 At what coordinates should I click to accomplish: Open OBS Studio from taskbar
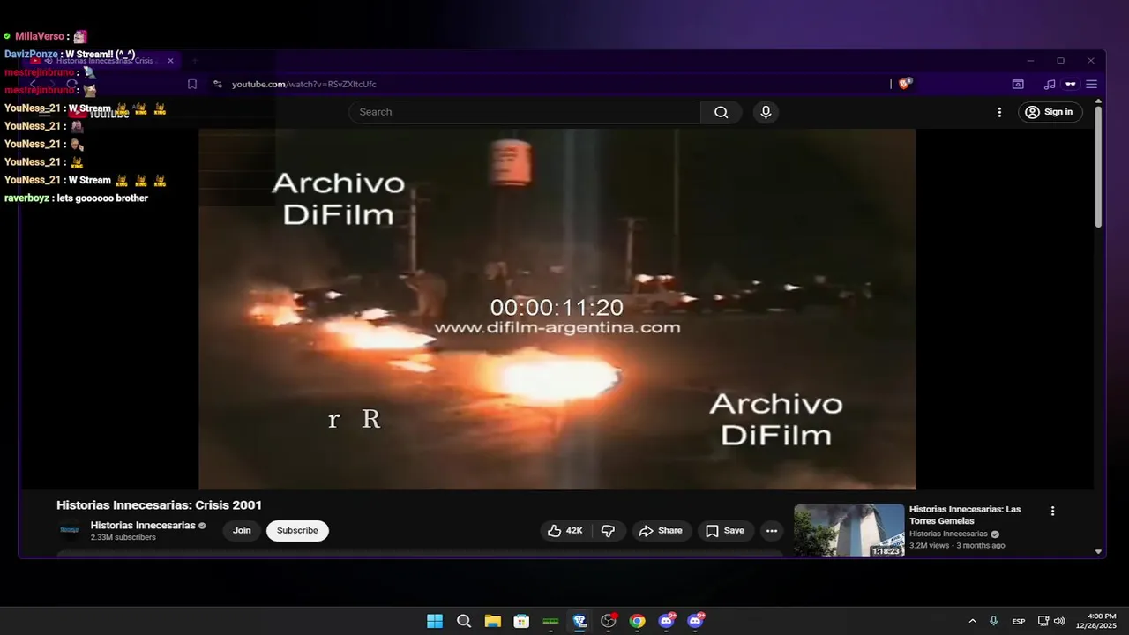[608, 621]
